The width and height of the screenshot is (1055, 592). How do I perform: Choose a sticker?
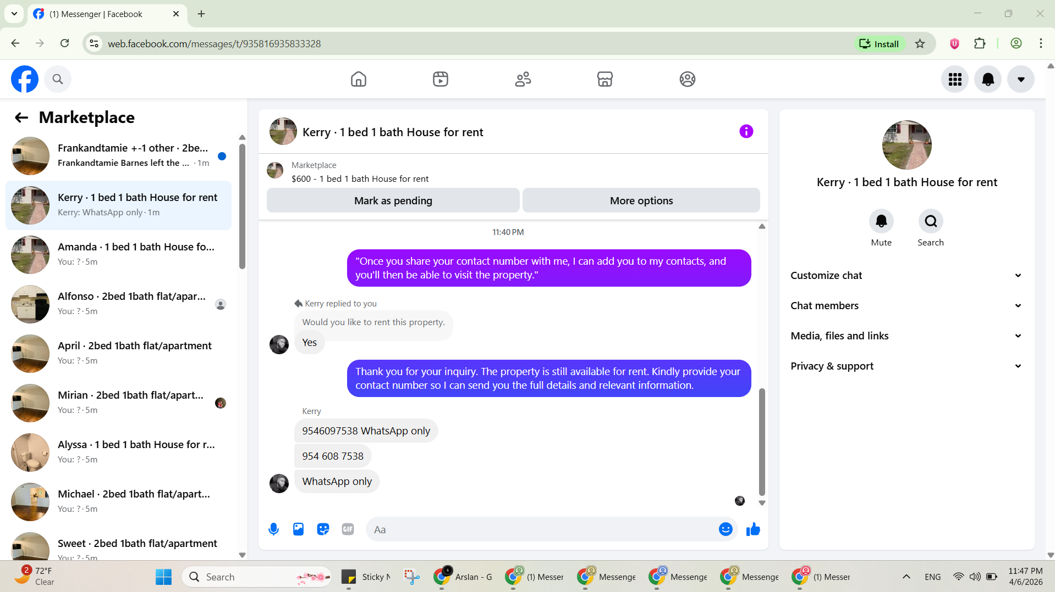[x=323, y=529]
